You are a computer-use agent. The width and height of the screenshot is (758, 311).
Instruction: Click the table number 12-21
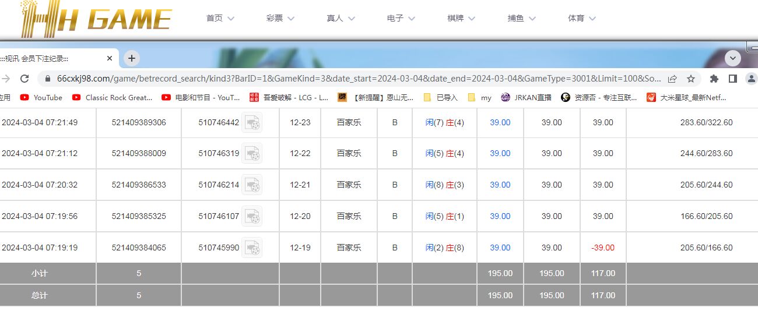click(300, 185)
